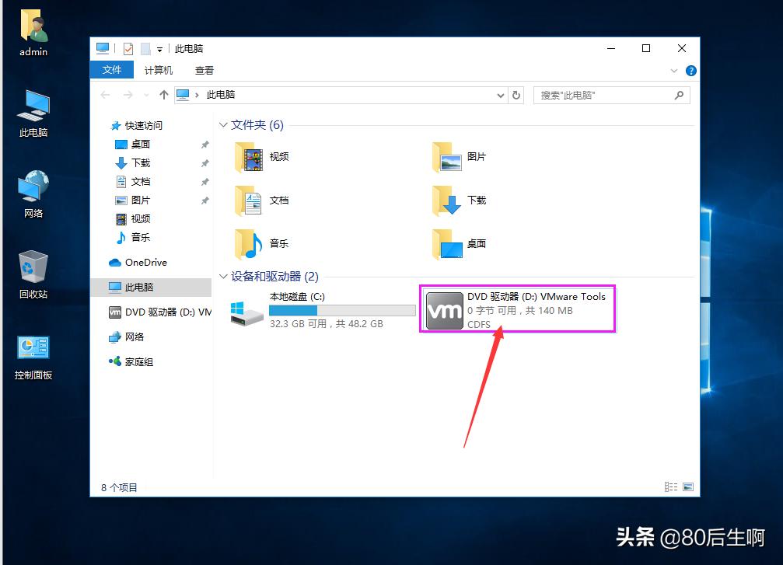Click the refresh button in the address bar
This screenshot has width=783, height=565.
516,95
